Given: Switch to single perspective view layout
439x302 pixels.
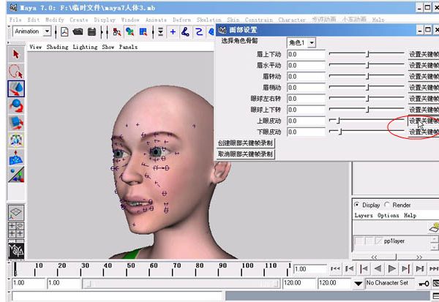Looking at the screenshot, I should 16,213.
